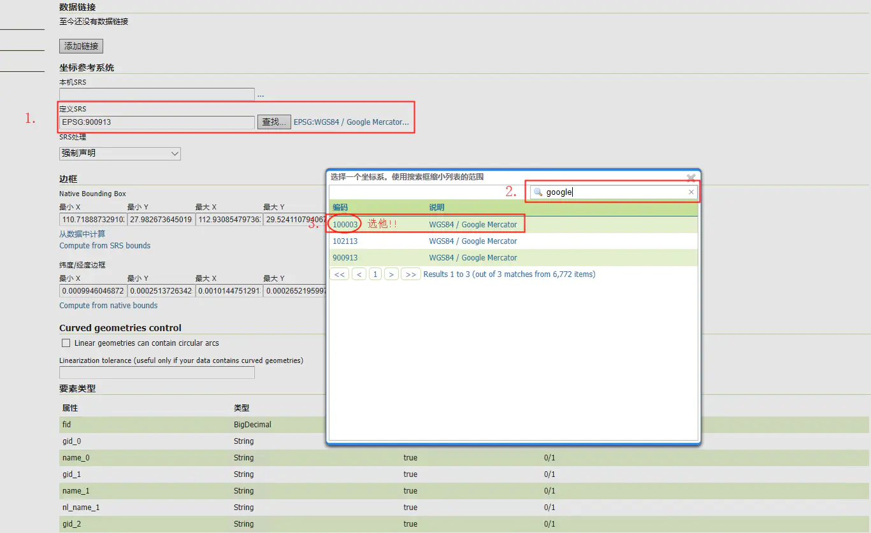Click Compute from native bounds link
Screen dimensions: 871x533
[108, 306]
